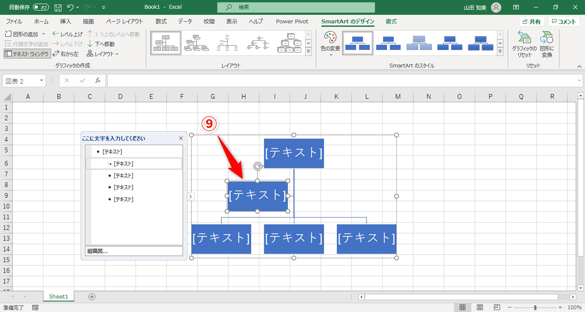Select the first SmartArt style thumbnail
585x312 pixels.
[x=358, y=43]
